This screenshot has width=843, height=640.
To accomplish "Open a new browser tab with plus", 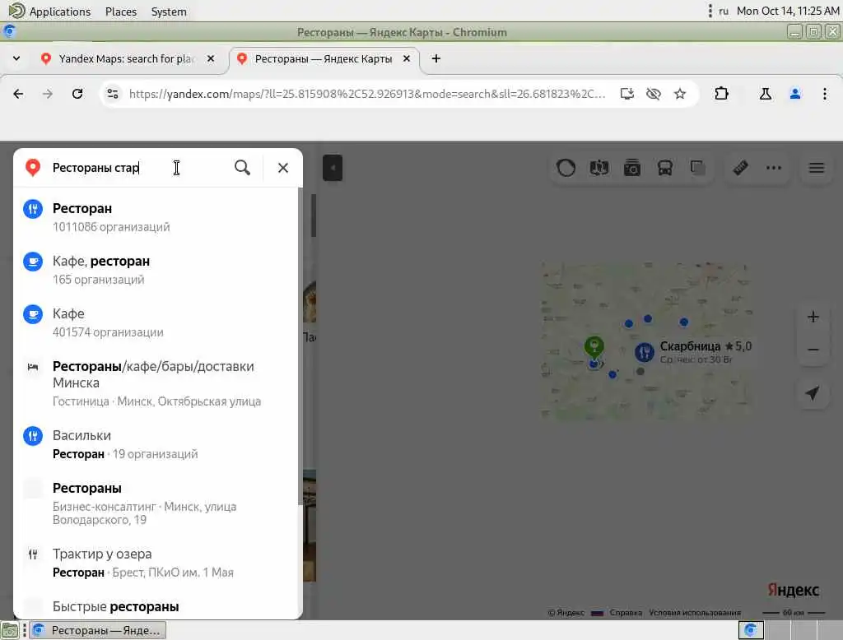I will pos(436,58).
